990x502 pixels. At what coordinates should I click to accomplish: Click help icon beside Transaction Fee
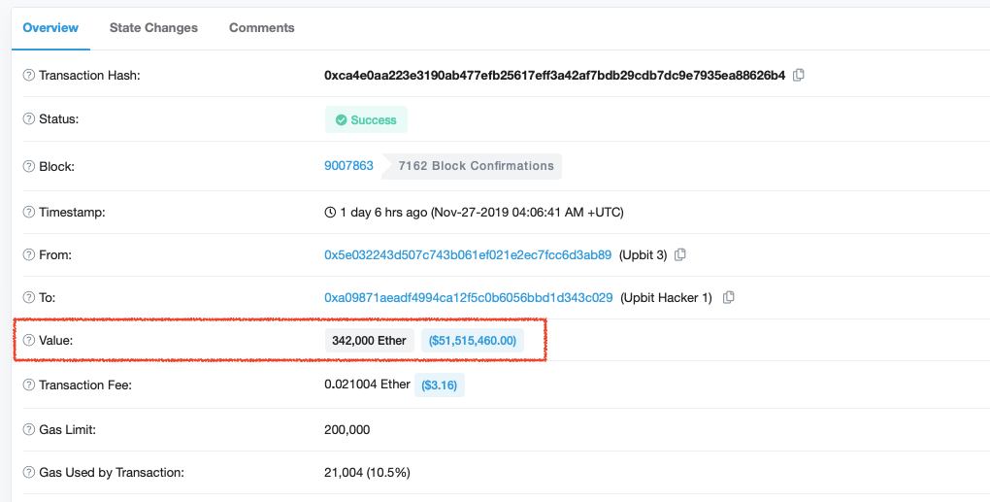(x=28, y=385)
